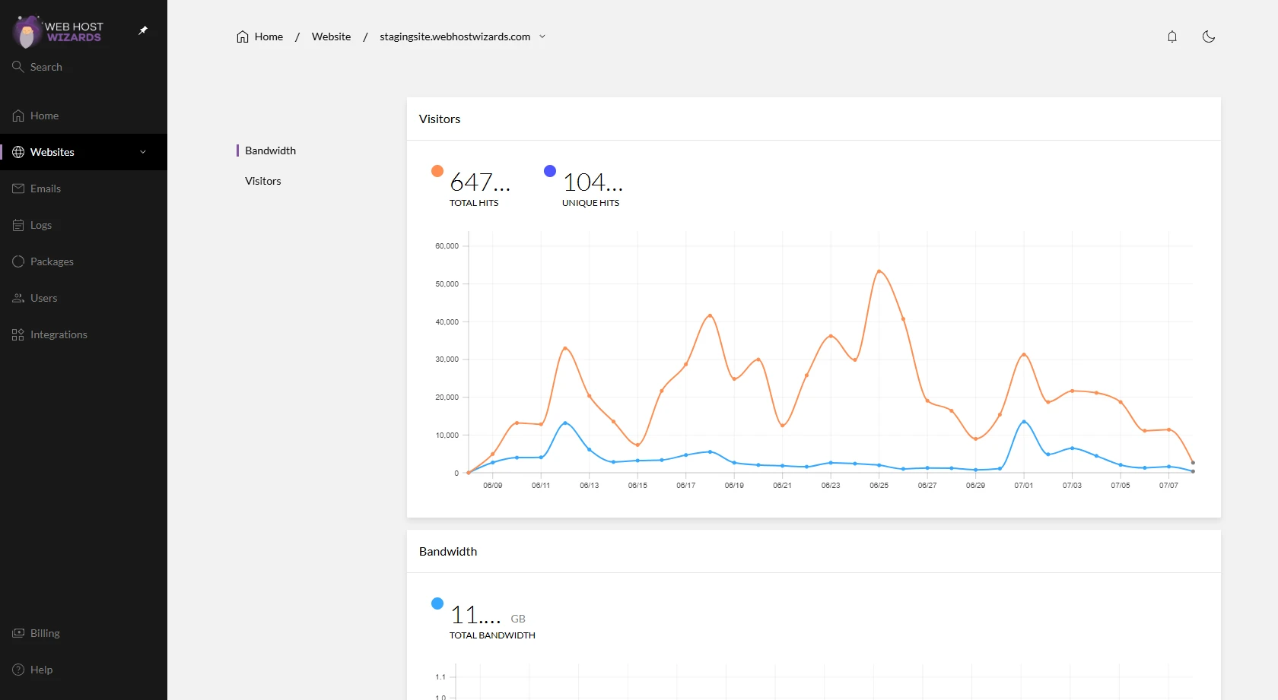Click the orange Total Hits legend dot
Image resolution: width=1278 pixels, height=700 pixels.
pos(437,171)
